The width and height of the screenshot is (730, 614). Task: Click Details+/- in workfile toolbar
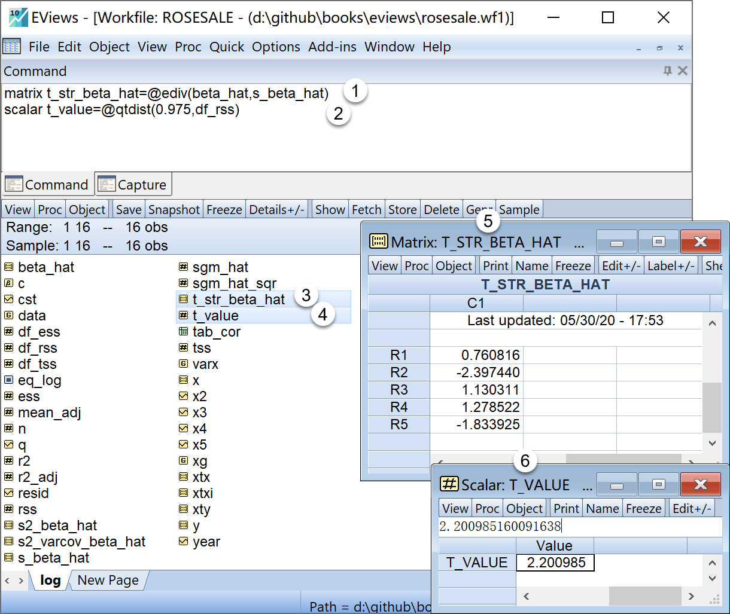coord(277,209)
